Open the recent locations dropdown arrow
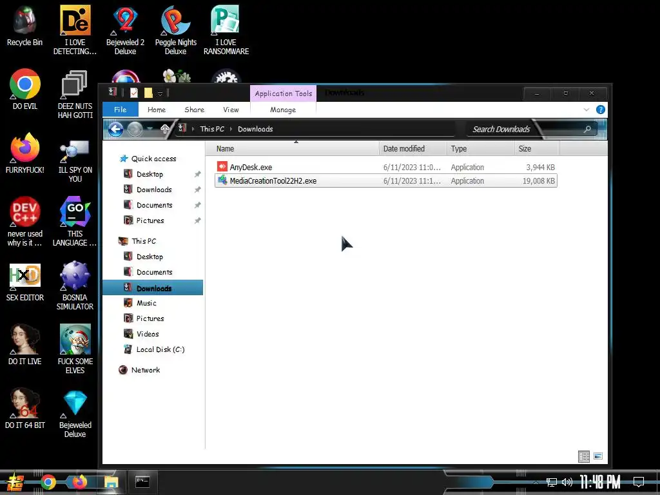Viewport: 660px width, 495px height. click(x=150, y=129)
